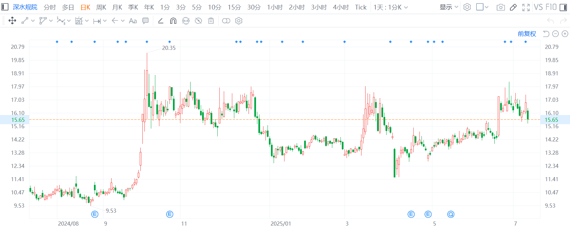The width and height of the screenshot is (570, 230).
Task: Expand the chart annotation tool options arrow
Action: click(87, 21)
